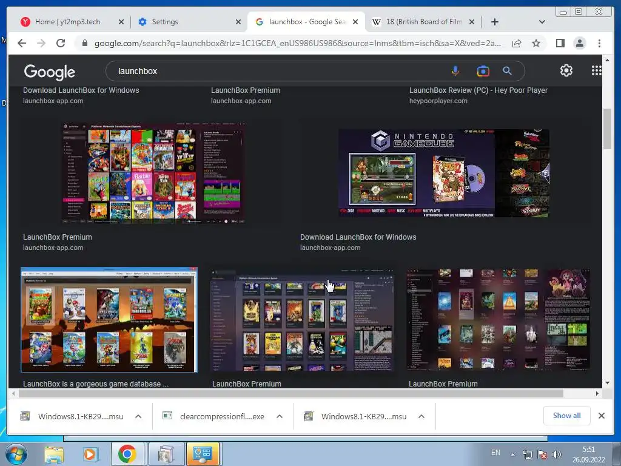Show hidden tray icons arrow
The height and width of the screenshot is (466, 621).
point(513,454)
